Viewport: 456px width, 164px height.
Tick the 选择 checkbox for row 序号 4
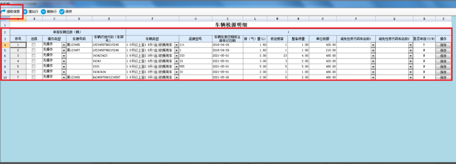[x=34, y=61]
